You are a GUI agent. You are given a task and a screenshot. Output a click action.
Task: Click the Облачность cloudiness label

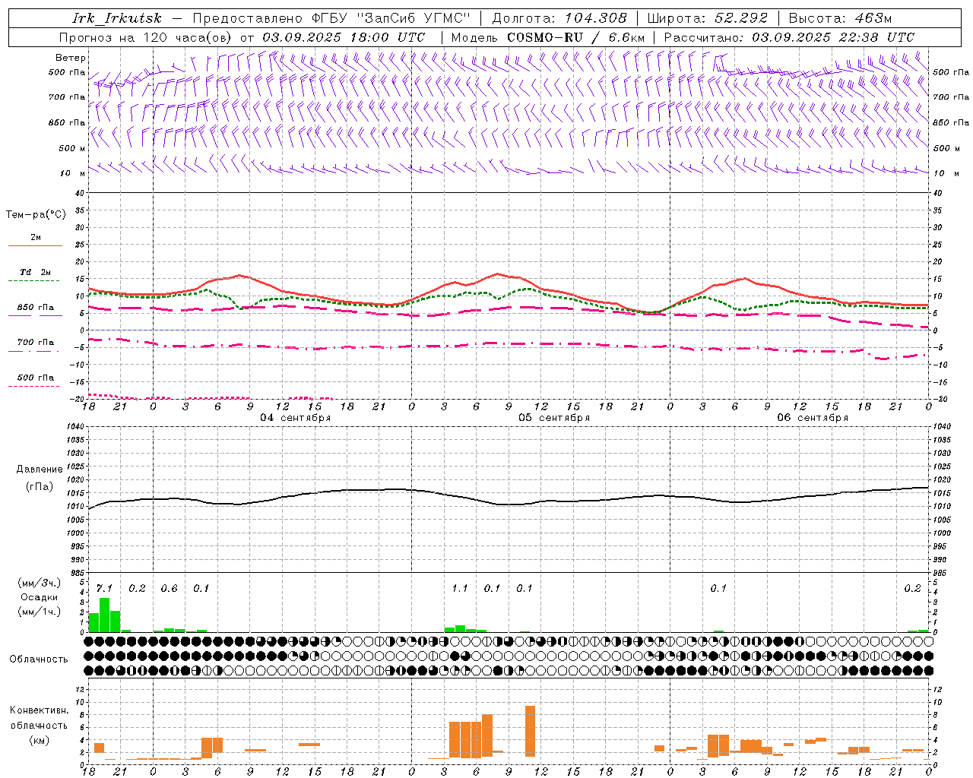click(x=39, y=659)
